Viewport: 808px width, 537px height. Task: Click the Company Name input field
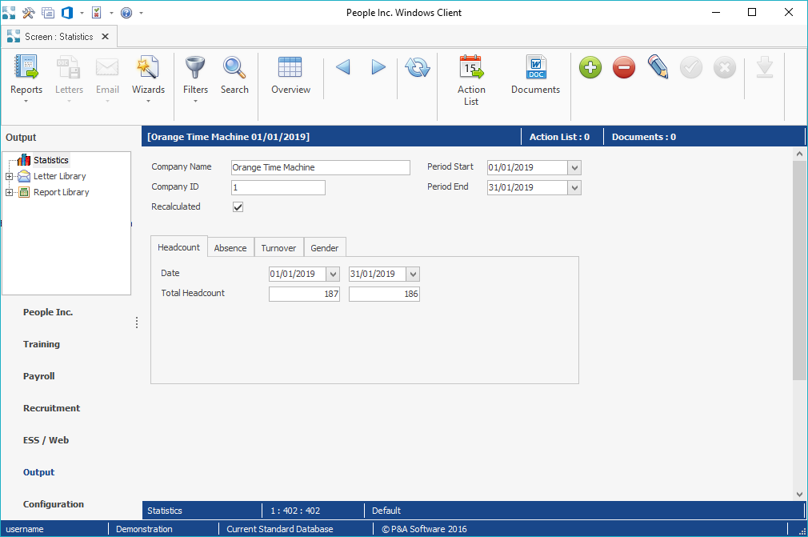click(320, 168)
